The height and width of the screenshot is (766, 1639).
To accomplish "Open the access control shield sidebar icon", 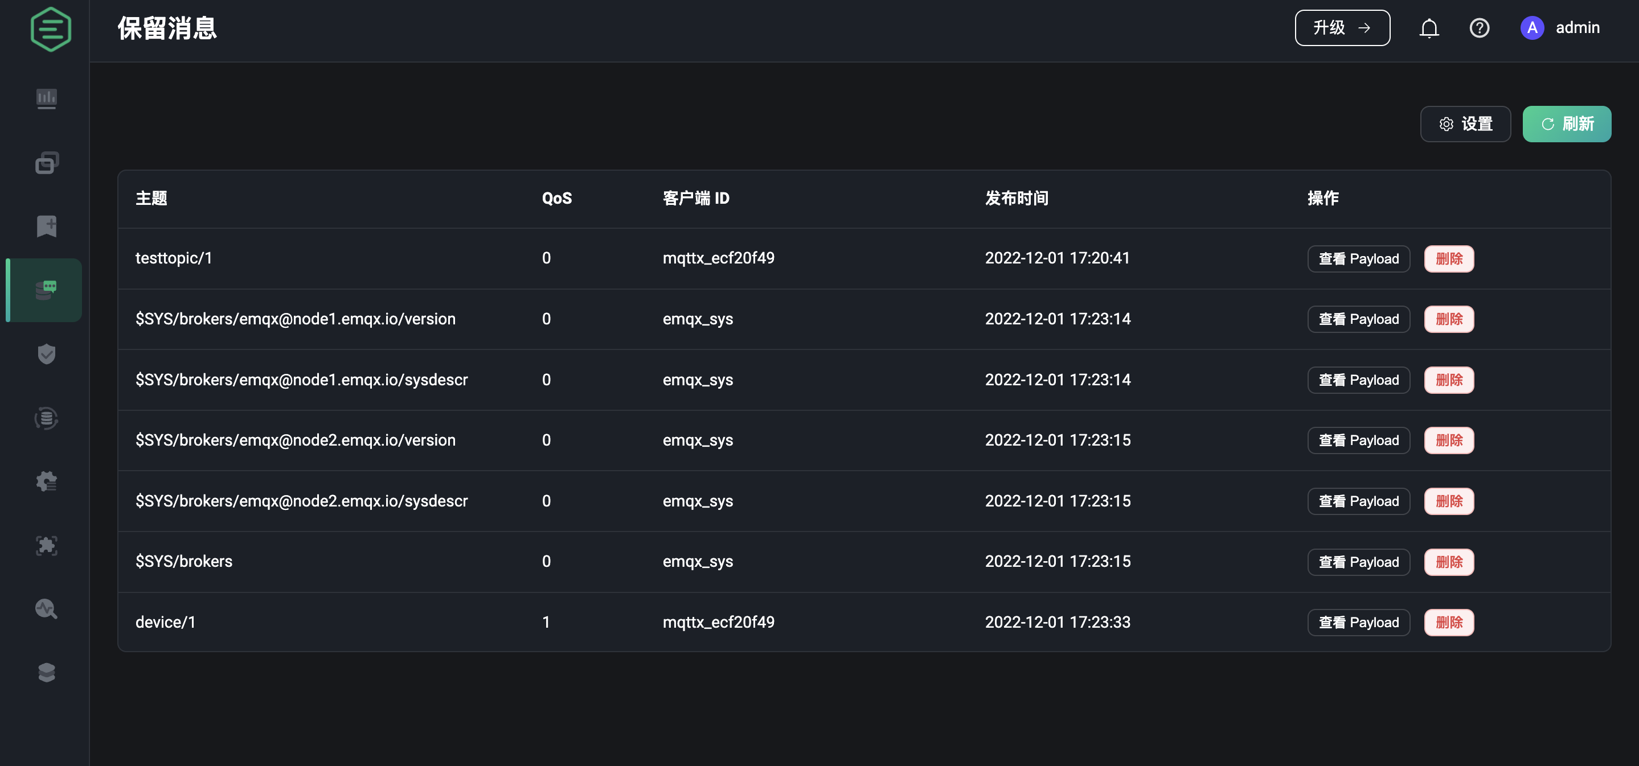I will (x=47, y=354).
